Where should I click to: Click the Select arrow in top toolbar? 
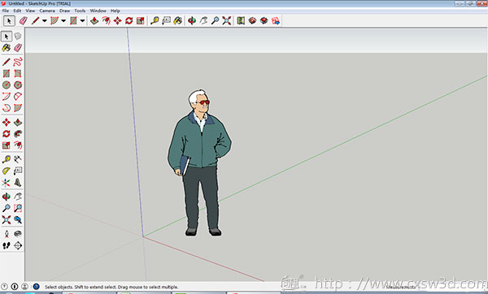pos(9,21)
